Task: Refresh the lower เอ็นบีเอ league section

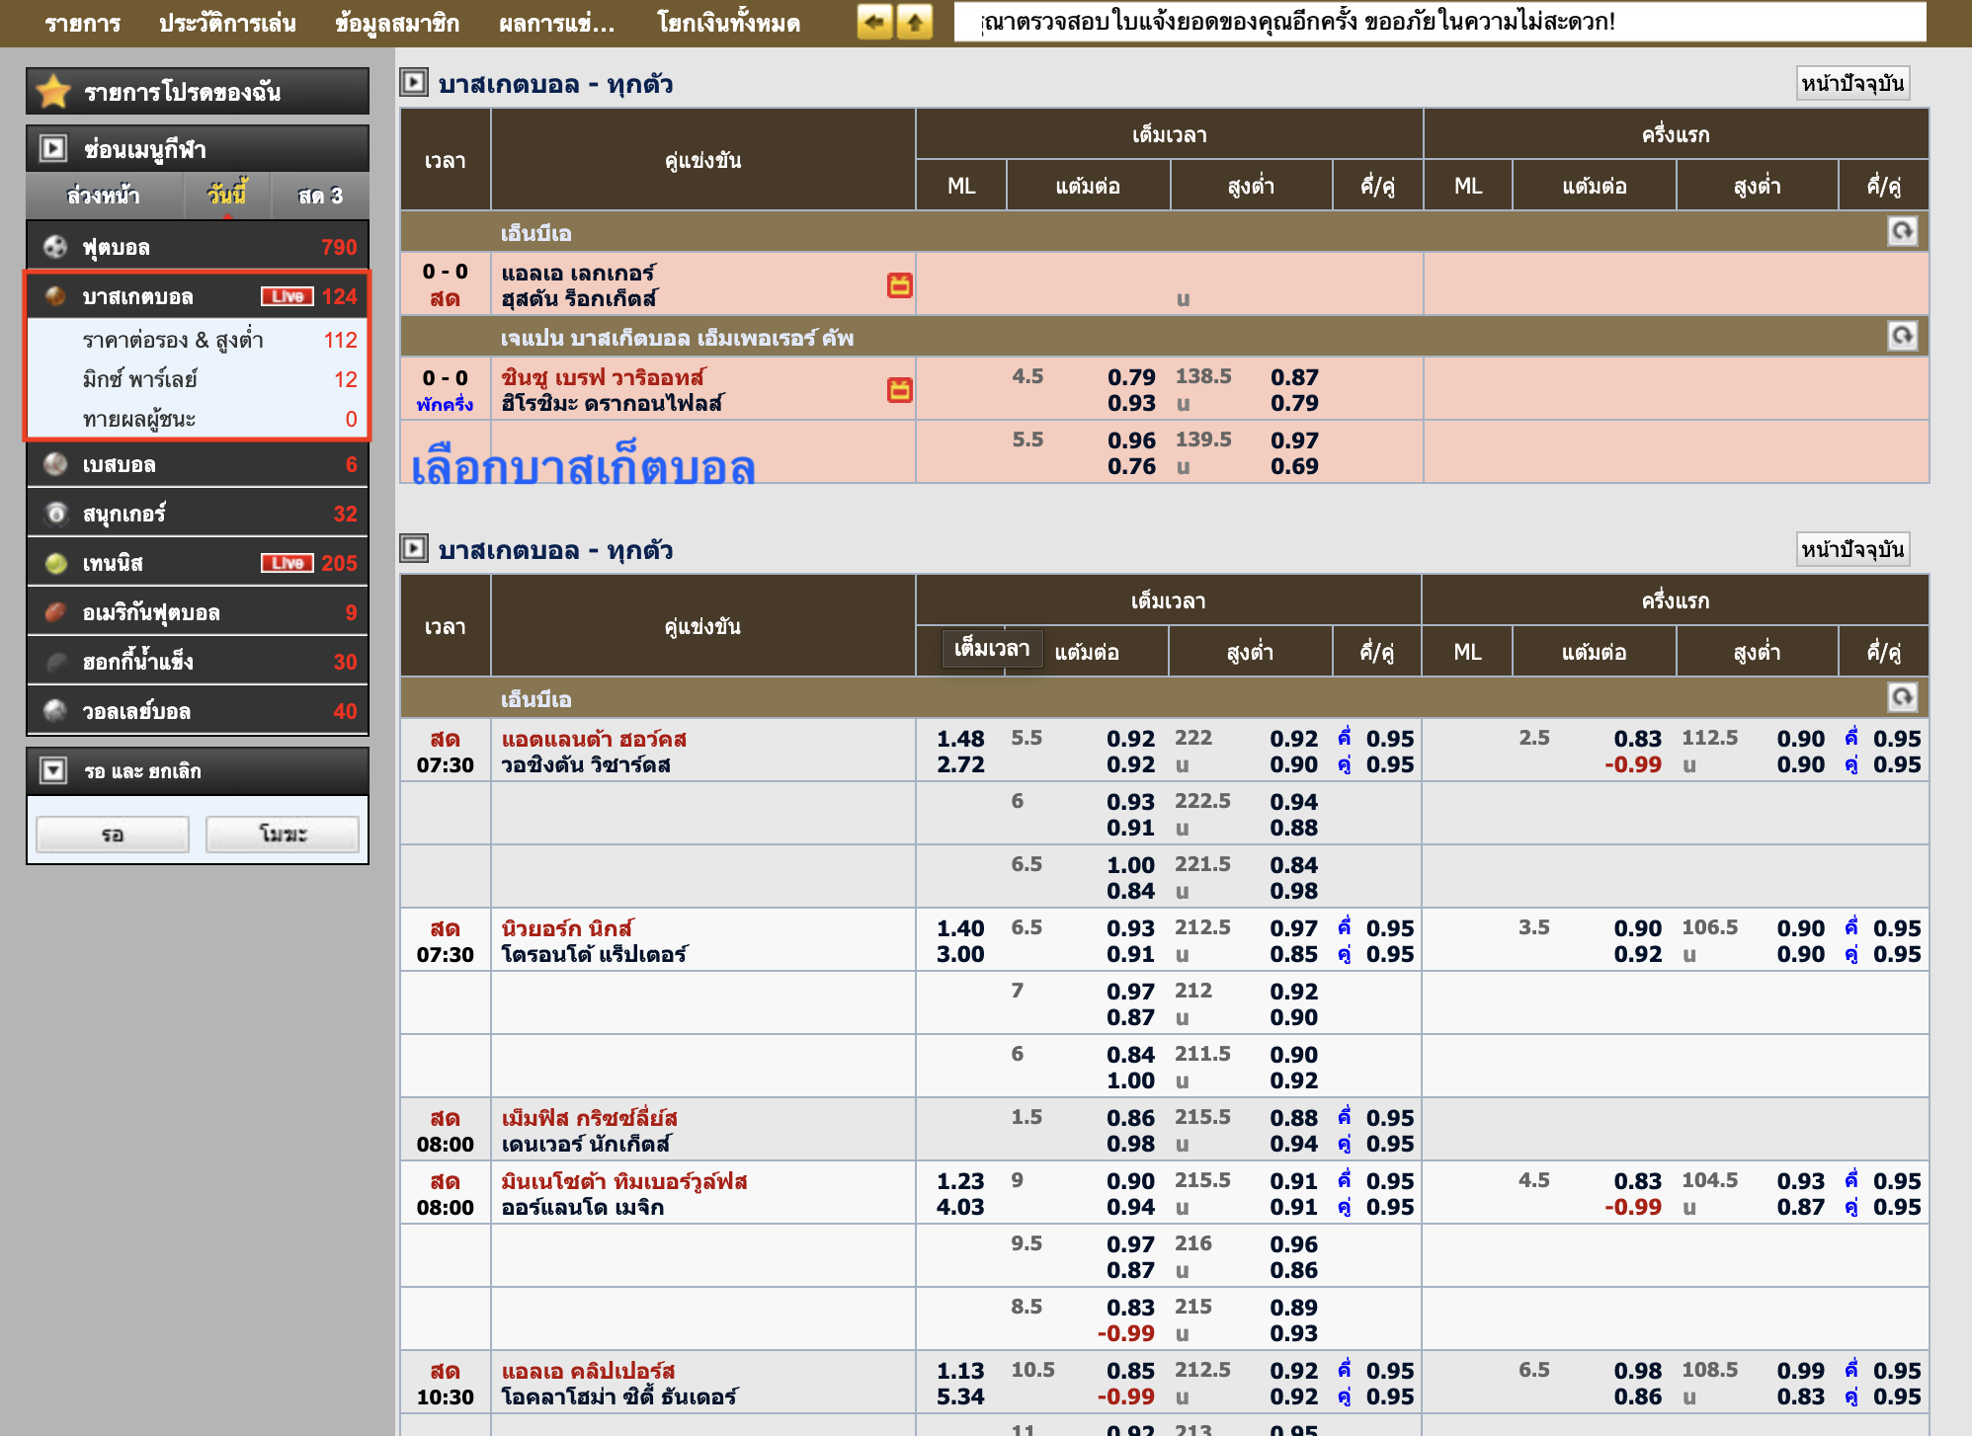Action: (1902, 698)
